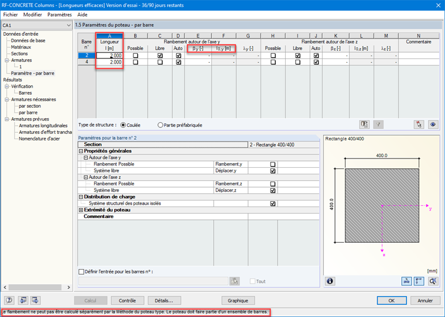Click the grayed Calcul button

[x=91, y=300]
